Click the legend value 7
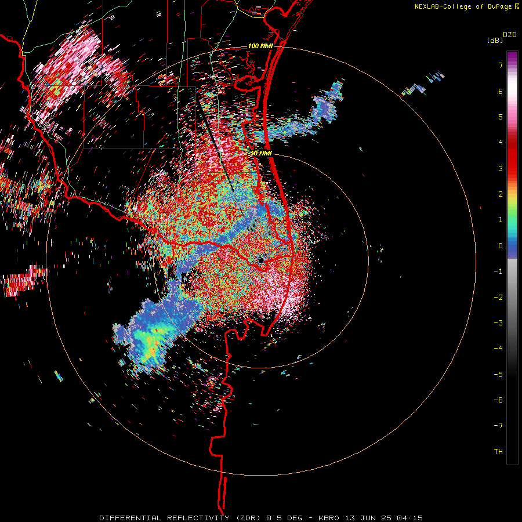This screenshot has width=522, height=522. tap(501, 65)
